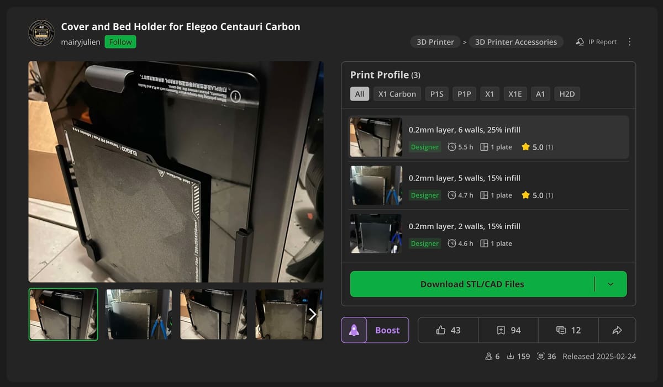663x387 pixels.
Task: Open the 6 walls, 25% infill profile thumbnail
Action: 376,137
